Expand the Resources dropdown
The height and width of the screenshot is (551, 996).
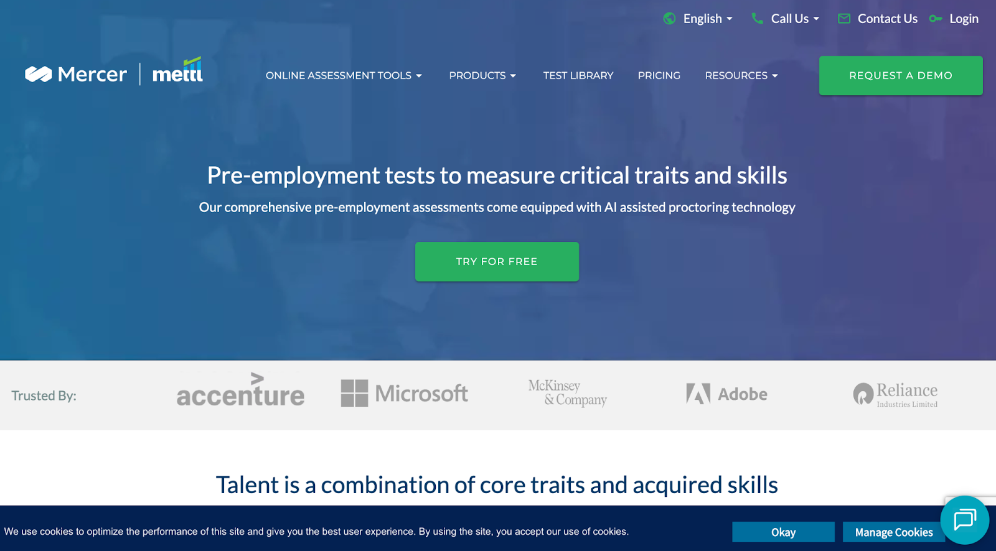point(741,75)
